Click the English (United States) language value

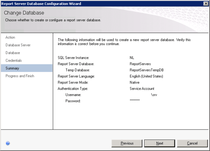pyautogui.click(x=146, y=76)
